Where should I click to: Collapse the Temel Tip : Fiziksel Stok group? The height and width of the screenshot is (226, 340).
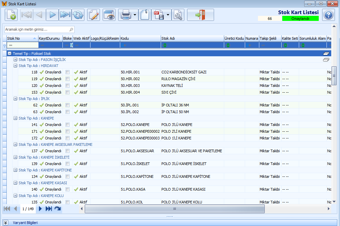9,53
